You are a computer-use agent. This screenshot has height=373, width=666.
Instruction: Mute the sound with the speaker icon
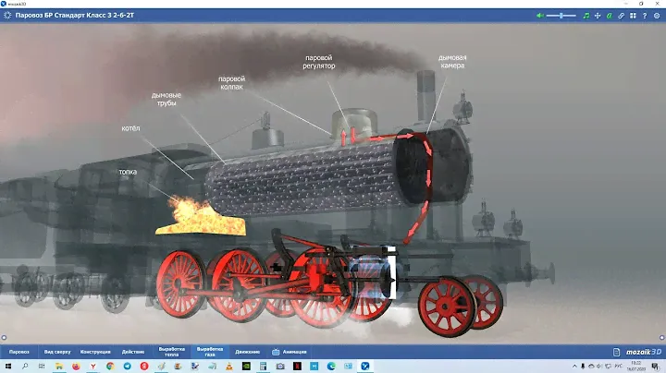541,16
